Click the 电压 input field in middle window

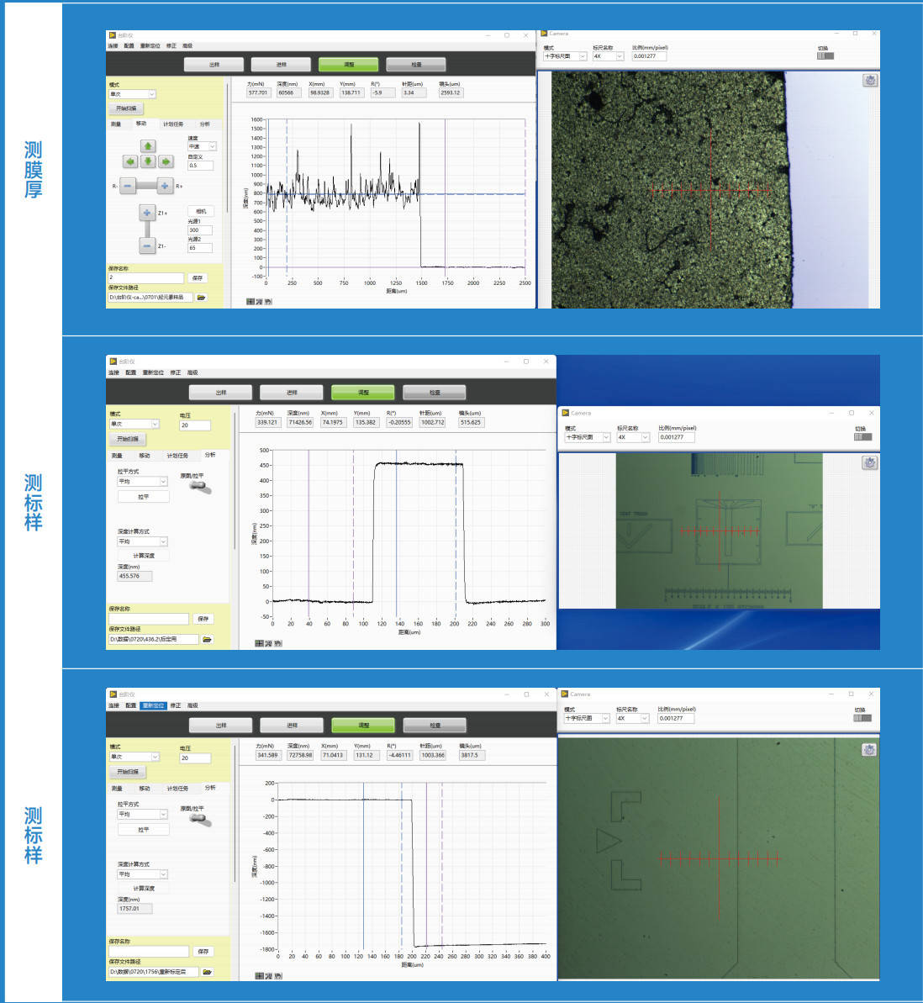pos(194,425)
